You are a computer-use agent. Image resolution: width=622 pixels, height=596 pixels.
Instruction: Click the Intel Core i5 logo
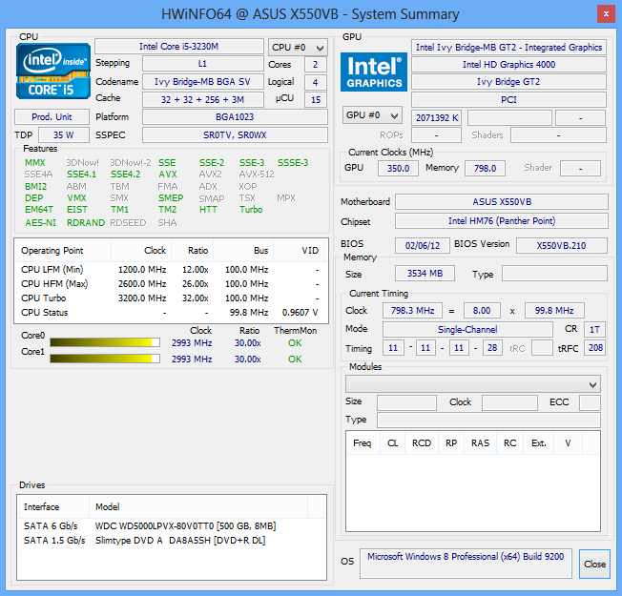53,71
